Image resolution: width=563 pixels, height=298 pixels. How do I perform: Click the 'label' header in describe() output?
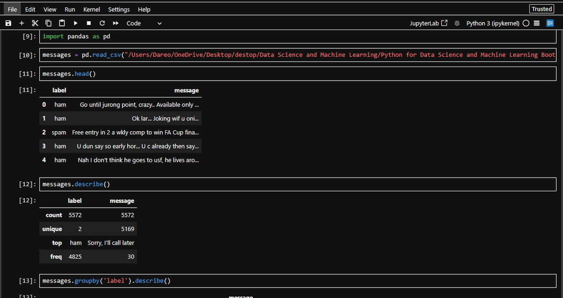click(x=75, y=201)
